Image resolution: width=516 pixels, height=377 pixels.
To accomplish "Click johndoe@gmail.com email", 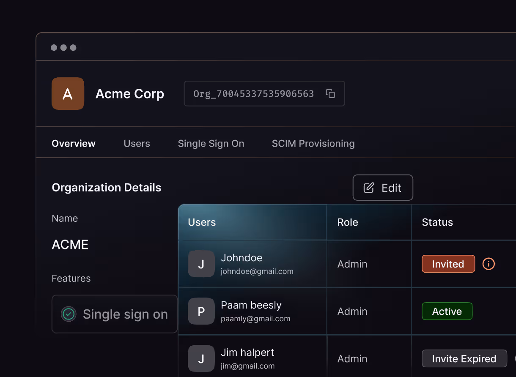I will coord(257,271).
